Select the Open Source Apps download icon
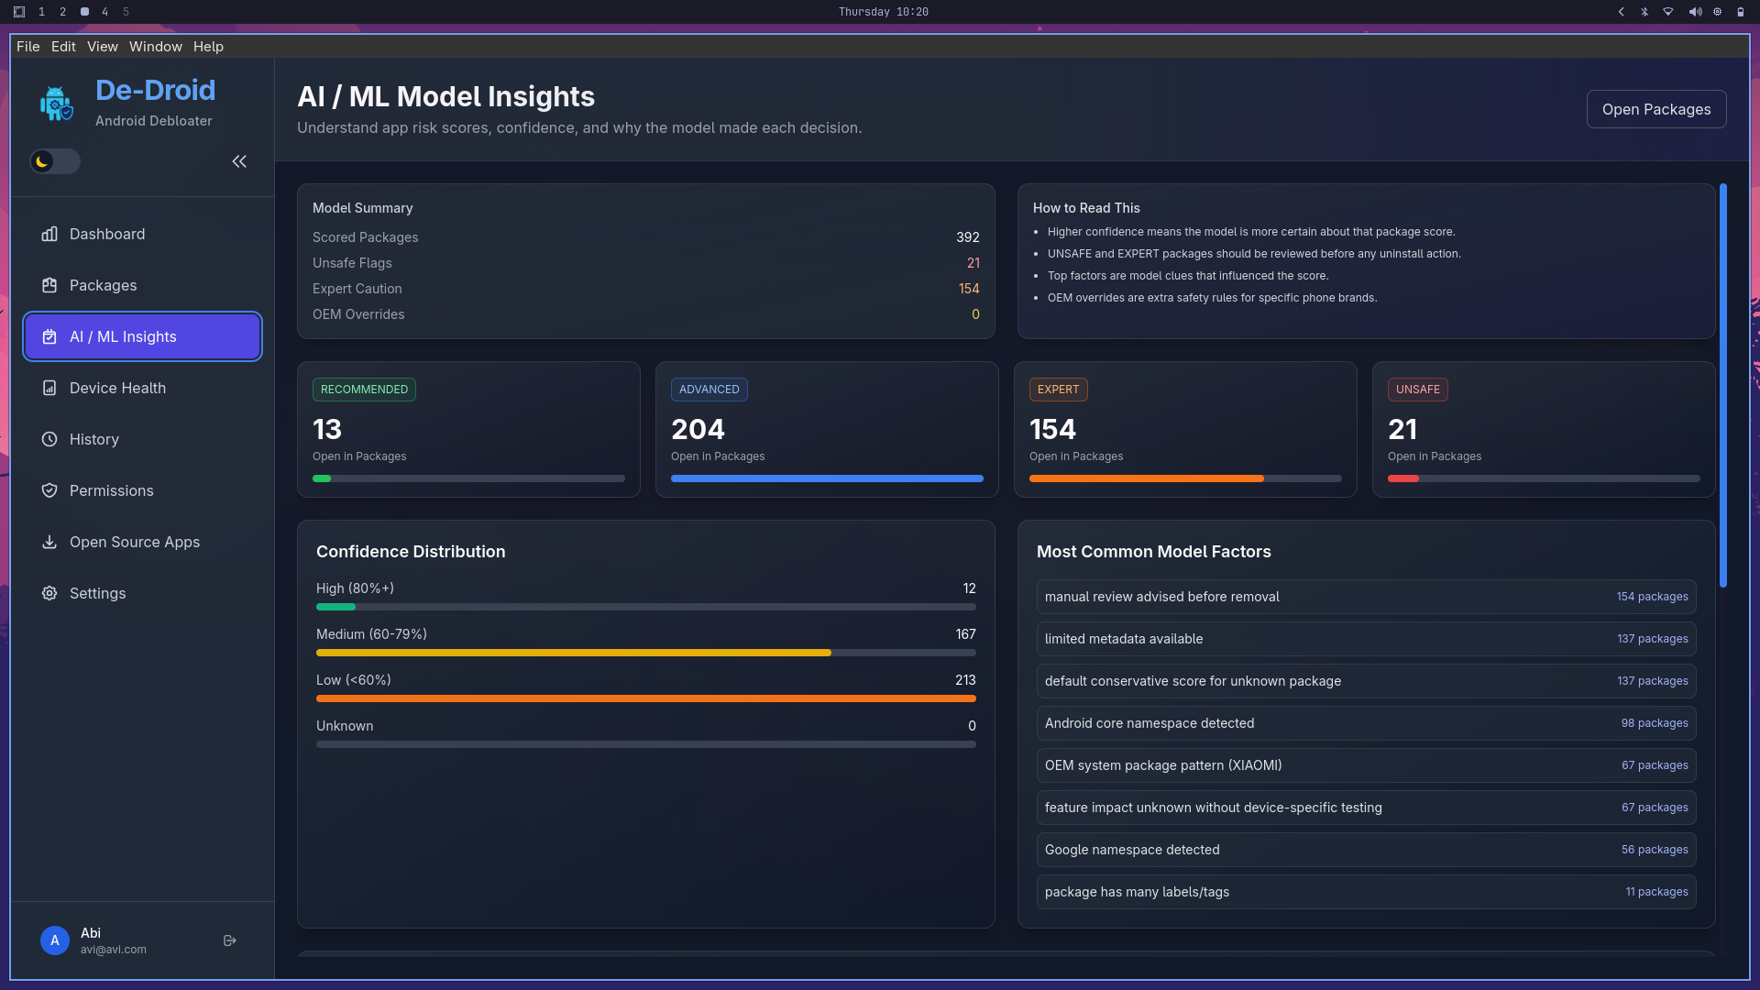 coord(50,542)
